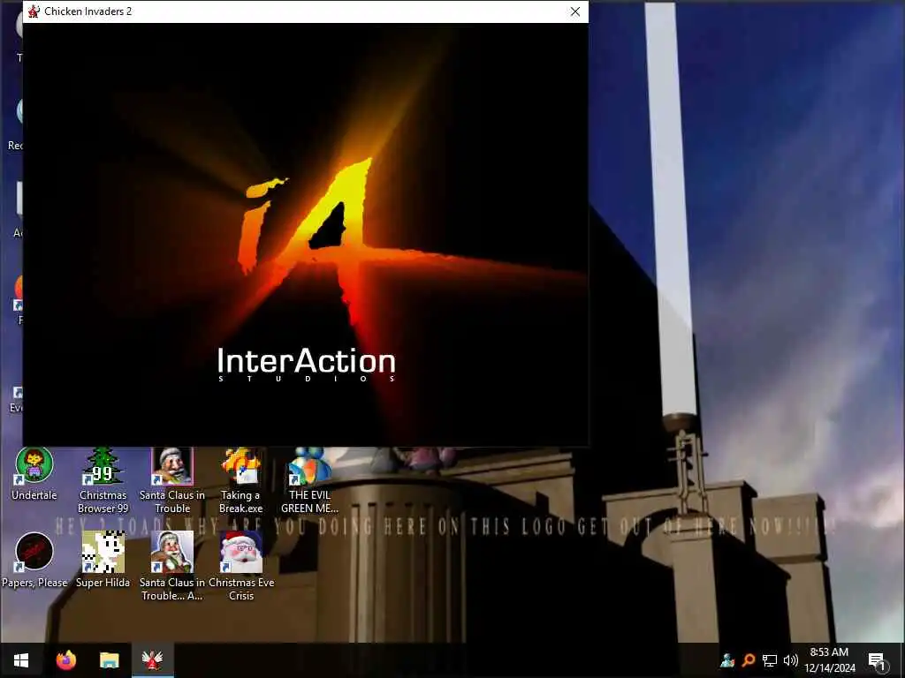Viewport: 905px width, 678px height.
Task: Click the Chicken Invaders 2 title bar icon
Action: coord(34,11)
